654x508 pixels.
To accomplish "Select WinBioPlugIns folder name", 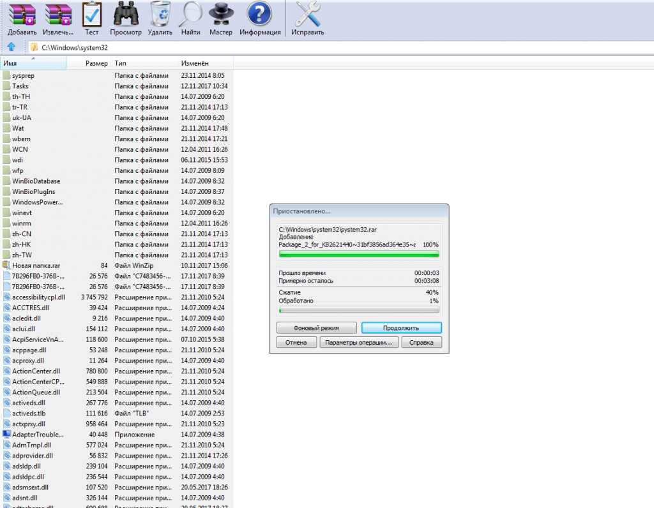I will 33,191.
